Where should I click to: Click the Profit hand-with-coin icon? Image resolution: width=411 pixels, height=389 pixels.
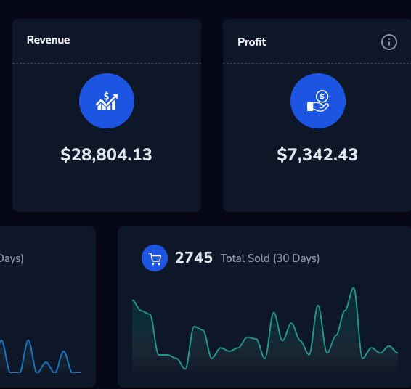[x=318, y=101]
